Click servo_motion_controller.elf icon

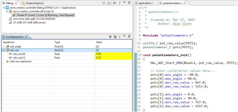tap(11, 11)
